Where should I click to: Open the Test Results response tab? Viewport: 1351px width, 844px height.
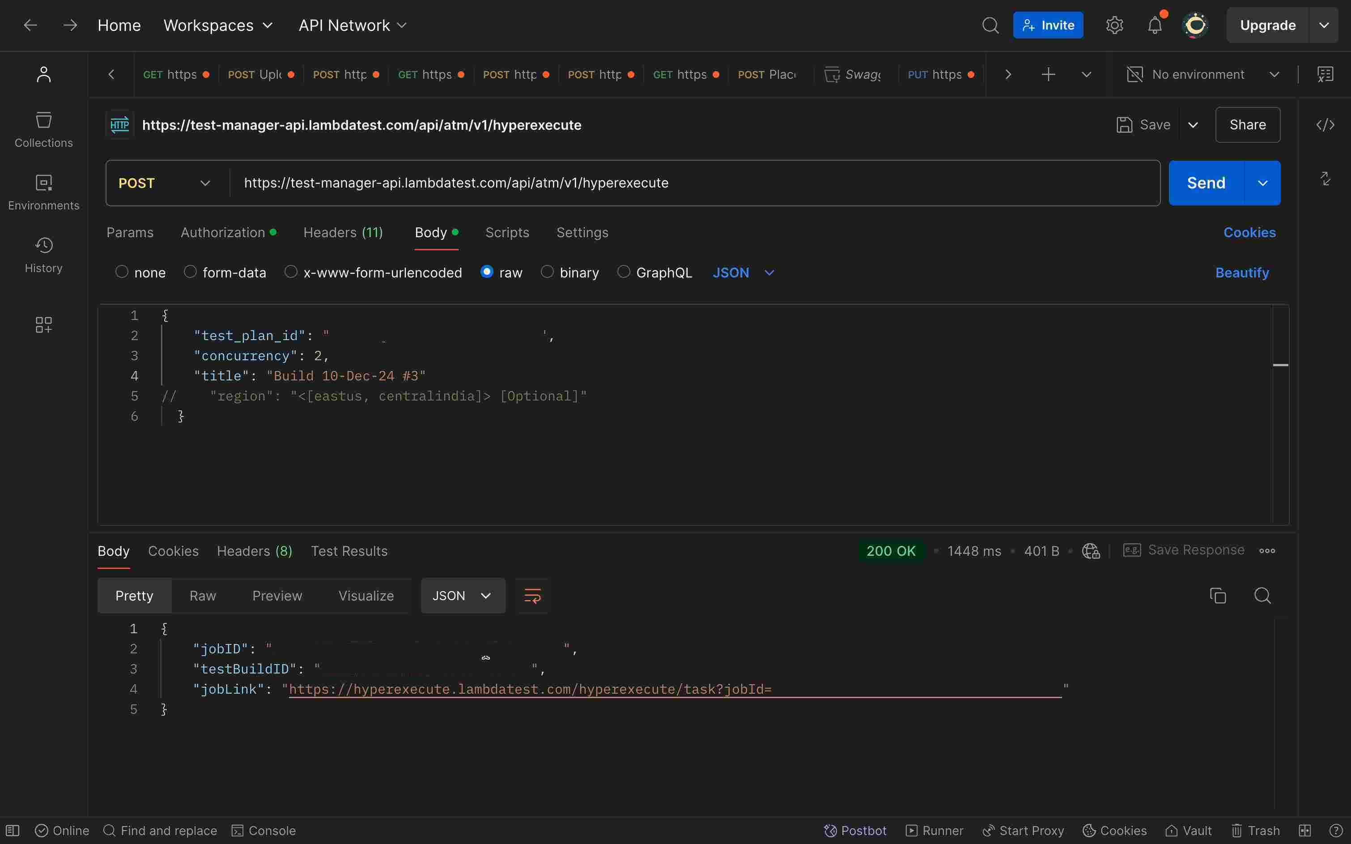pos(349,551)
